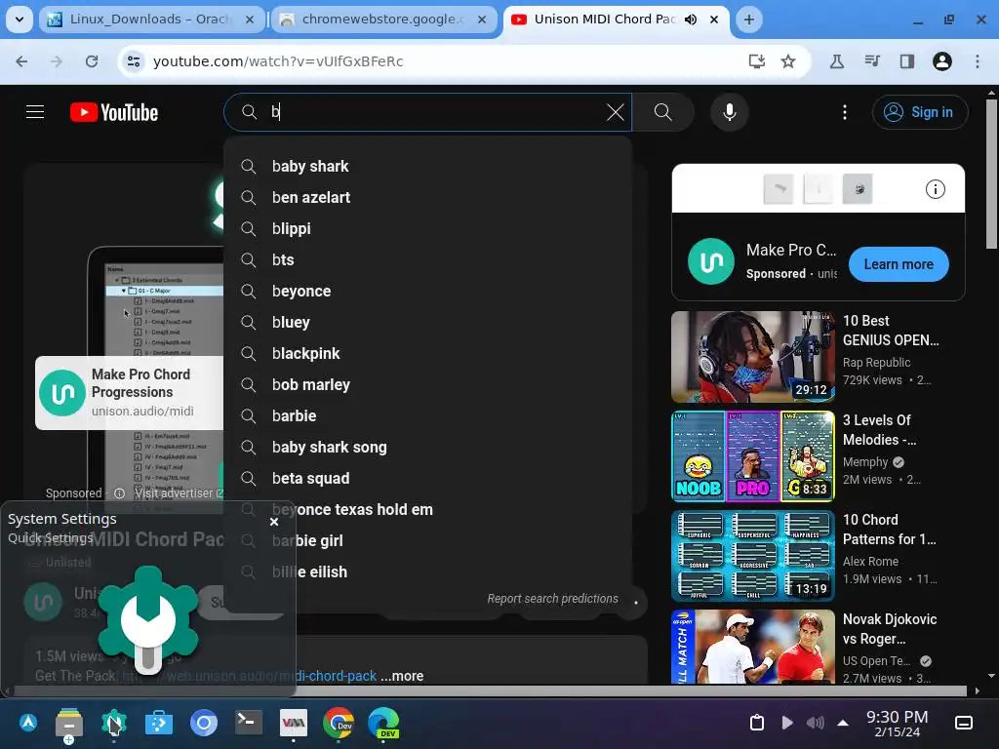Open the midi-chord-pack description link

(x=249, y=676)
